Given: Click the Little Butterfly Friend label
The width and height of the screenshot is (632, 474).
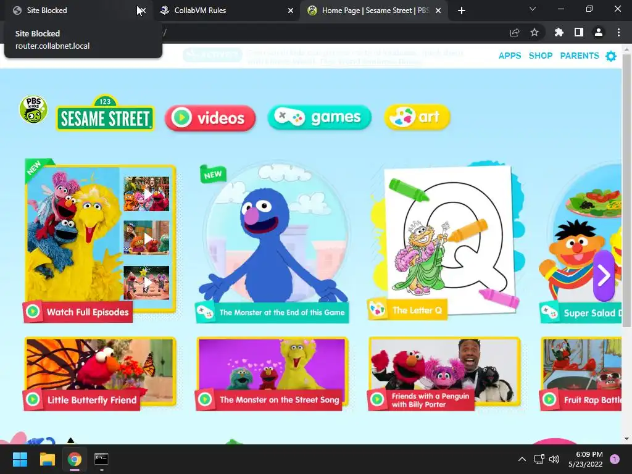Looking at the screenshot, I should click(x=92, y=400).
